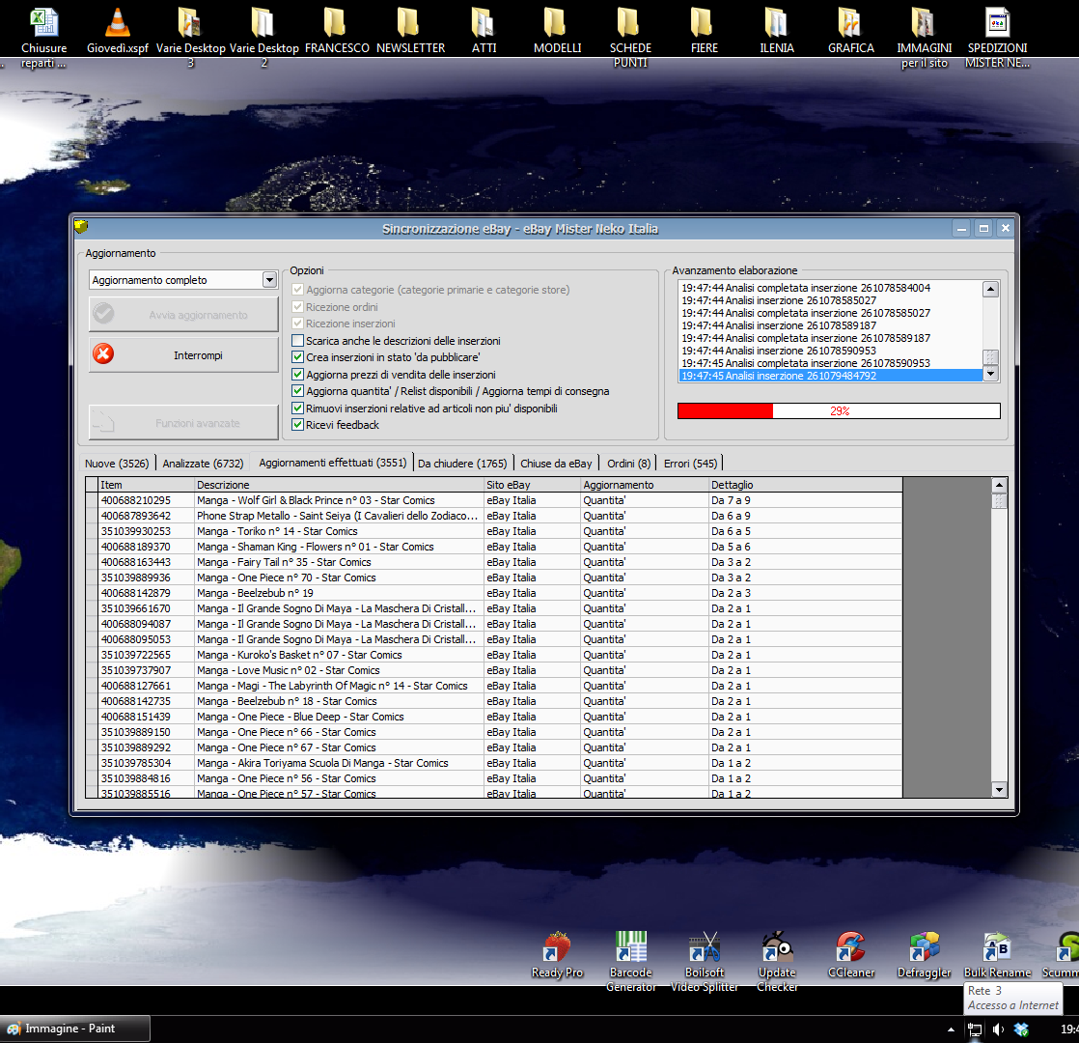This screenshot has width=1079, height=1043.
Task: Click the 'Aggiorna categorie' checkbox
Action: (x=298, y=290)
